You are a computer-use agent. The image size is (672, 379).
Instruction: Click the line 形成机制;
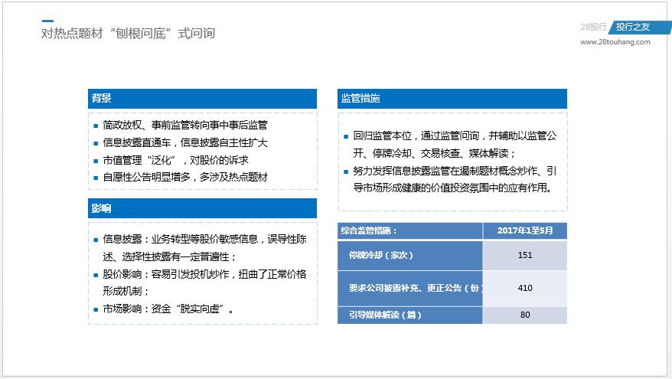[x=126, y=291]
